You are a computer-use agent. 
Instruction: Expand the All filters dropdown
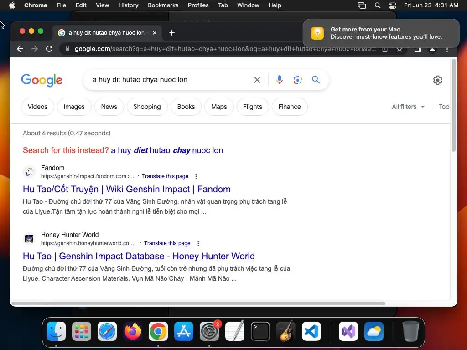point(408,107)
